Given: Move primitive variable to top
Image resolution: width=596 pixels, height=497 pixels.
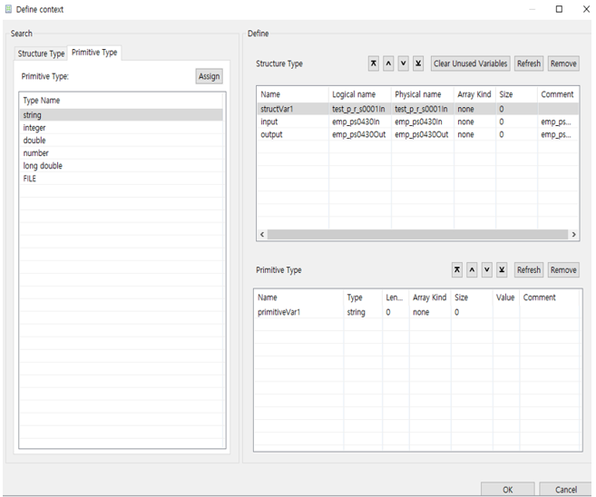Looking at the screenshot, I should (457, 270).
